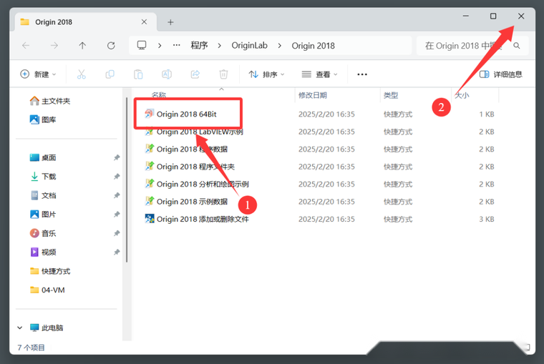Open Pictures (图片) in sidebar

pyautogui.click(x=43, y=215)
